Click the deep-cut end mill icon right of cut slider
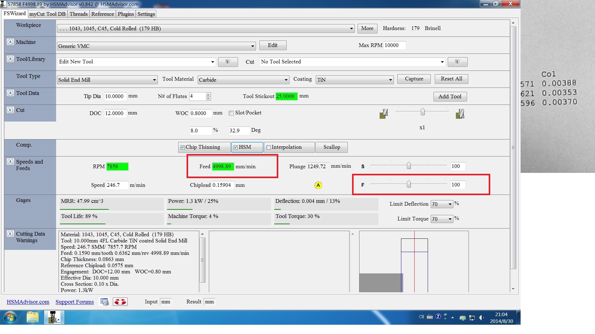Image resolution: width=595 pixels, height=334 pixels. pyautogui.click(x=460, y=114)
